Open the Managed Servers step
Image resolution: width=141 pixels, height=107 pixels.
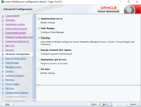click(14, 67)
